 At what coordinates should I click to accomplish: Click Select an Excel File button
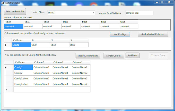(x=15, y=11)
